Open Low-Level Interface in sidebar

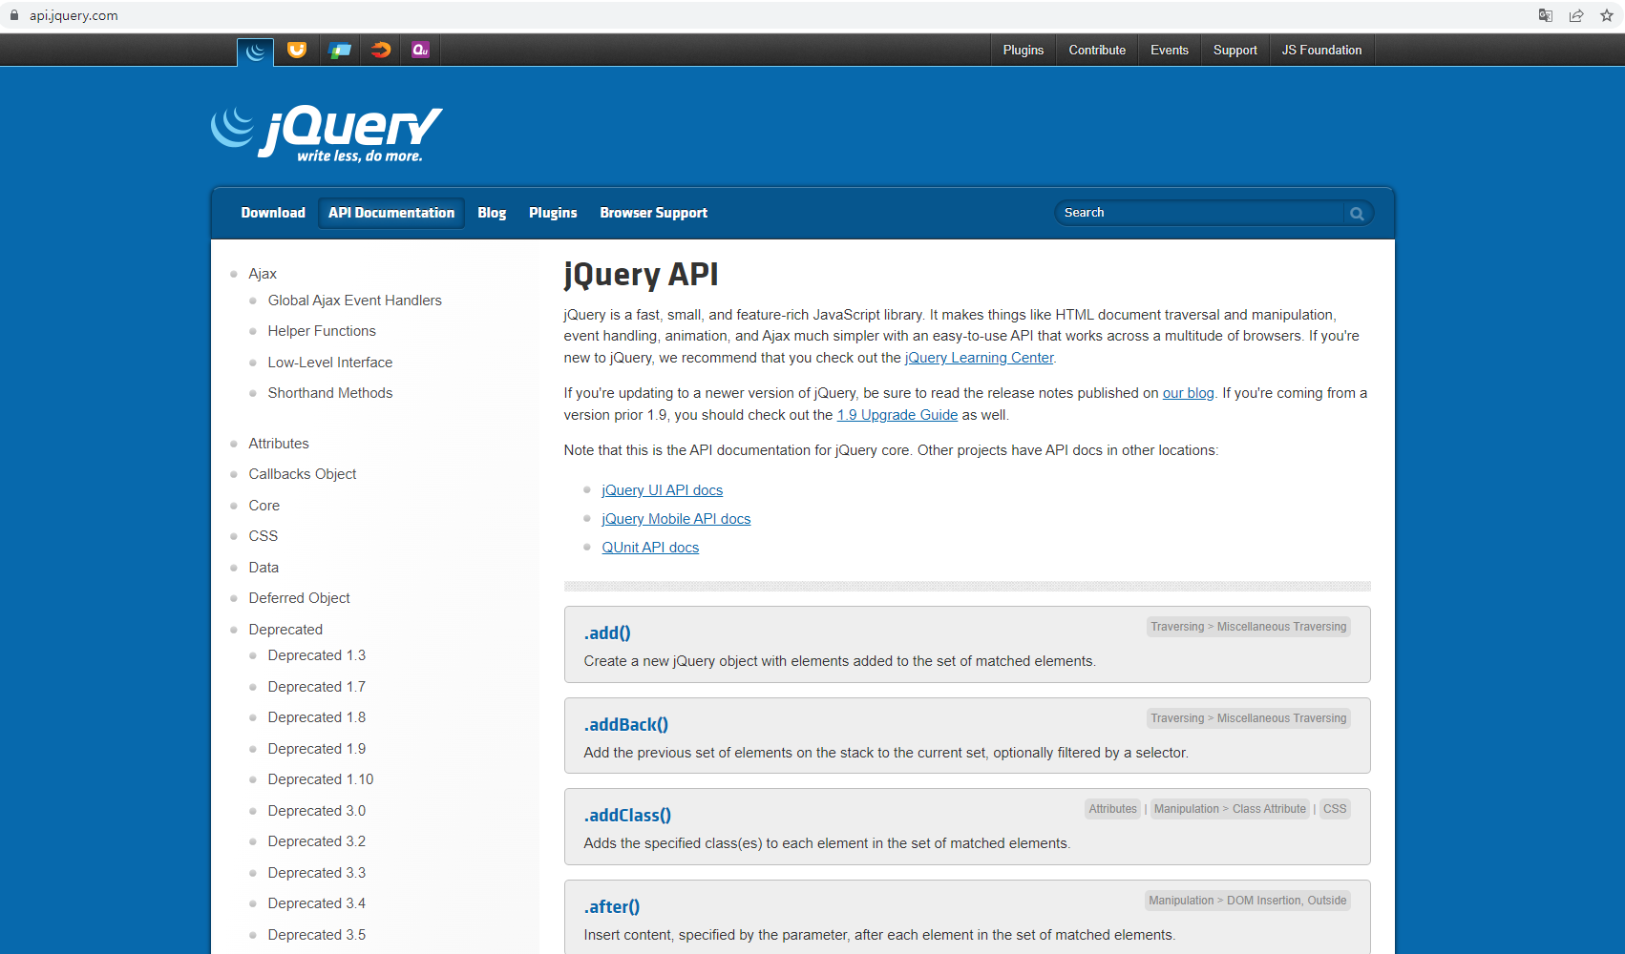tap(330, 363)
